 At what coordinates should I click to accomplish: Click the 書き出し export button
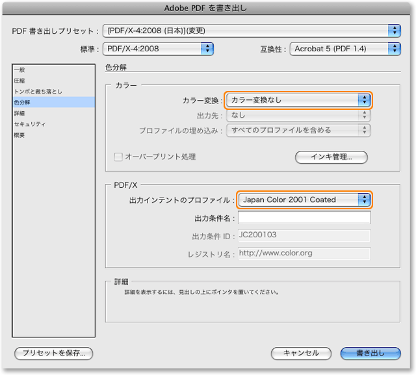(x=370, y=353)
